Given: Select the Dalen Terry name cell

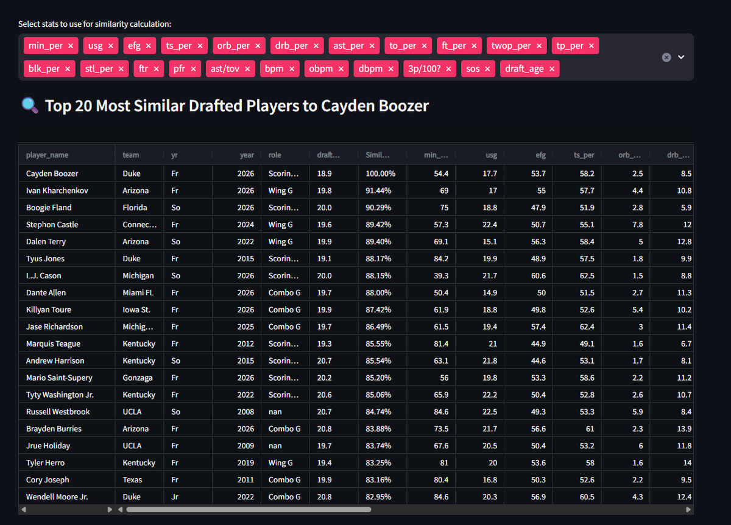Looking at the screenshot, I should 66,242.
